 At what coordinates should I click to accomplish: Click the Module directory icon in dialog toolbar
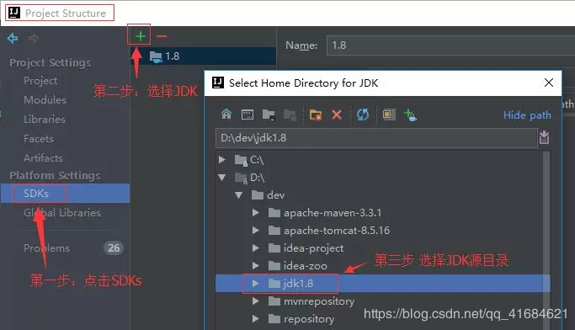[290, 115]
